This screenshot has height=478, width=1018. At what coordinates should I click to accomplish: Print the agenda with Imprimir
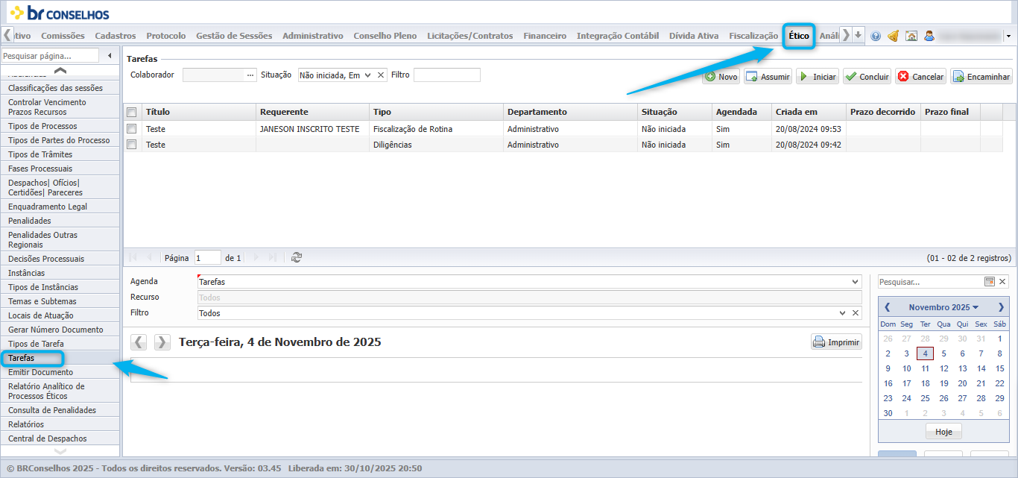[x=836, y=342]
